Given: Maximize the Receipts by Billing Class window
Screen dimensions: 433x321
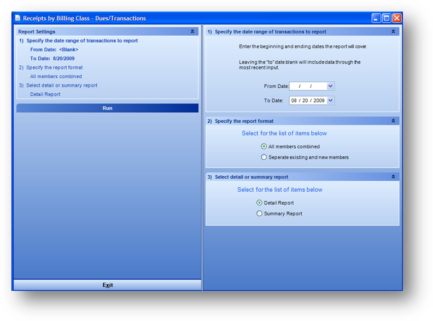Looking at the screenshot, I should tap(387, 18).
